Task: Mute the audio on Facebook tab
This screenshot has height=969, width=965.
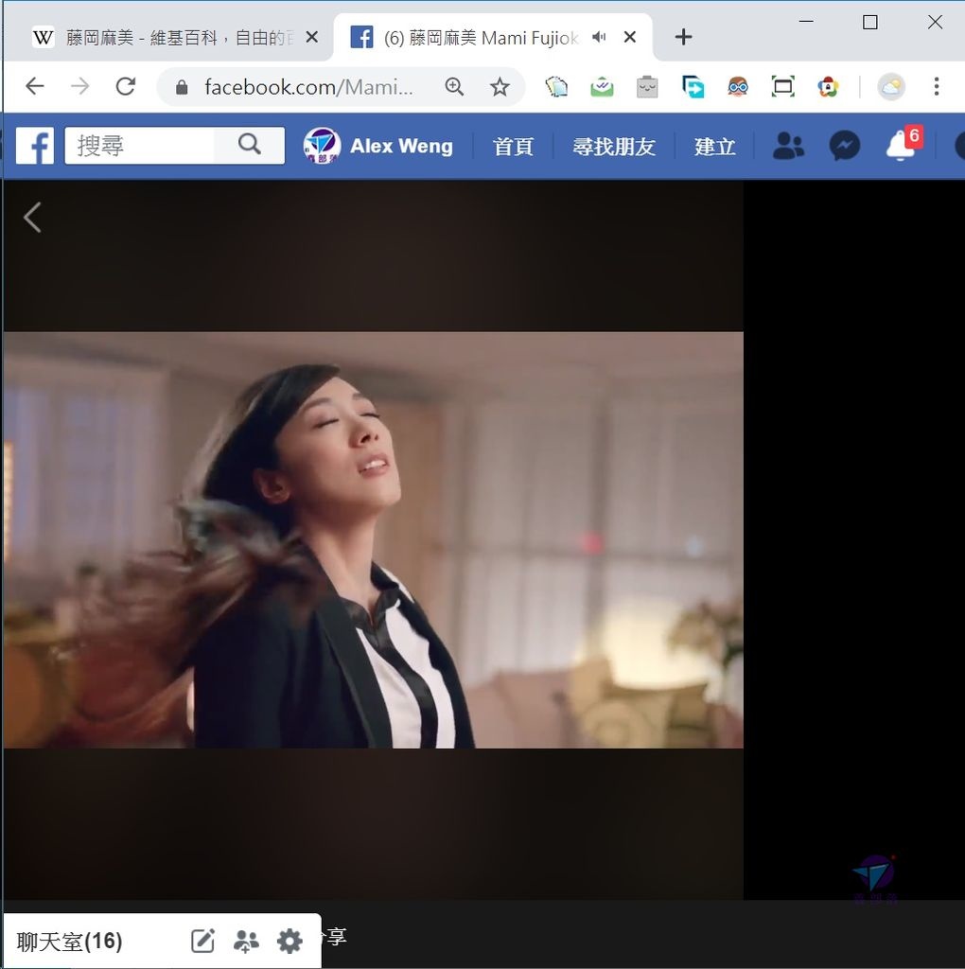Action: (599, 38)
